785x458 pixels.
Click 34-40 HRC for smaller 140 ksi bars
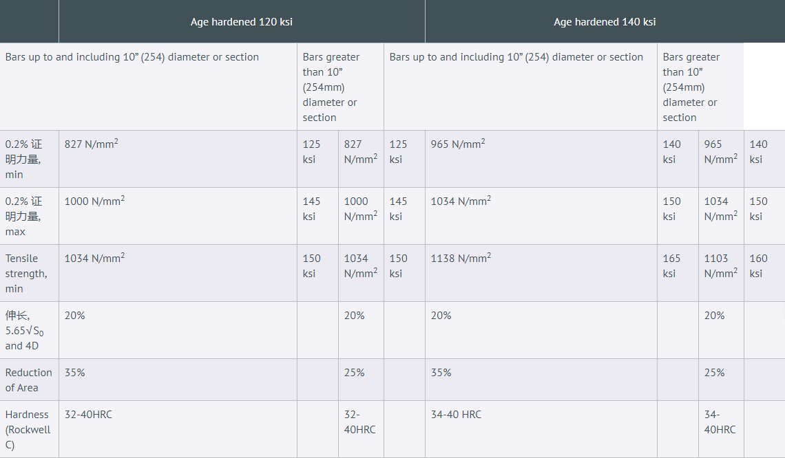(x=456, y=415)
